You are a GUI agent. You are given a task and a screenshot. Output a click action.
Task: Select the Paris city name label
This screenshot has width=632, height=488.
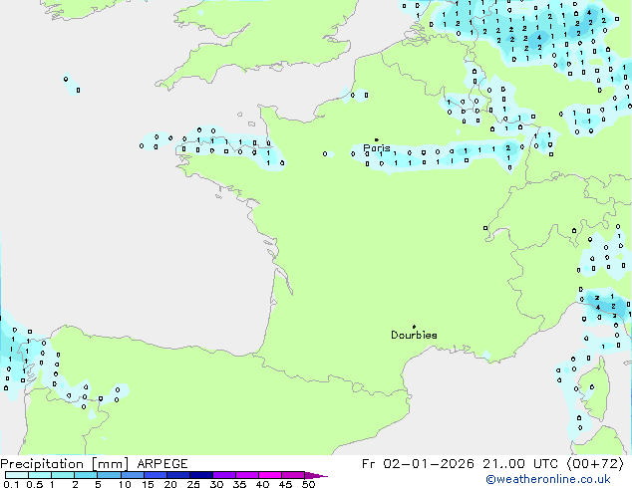(x=377, y=149)
